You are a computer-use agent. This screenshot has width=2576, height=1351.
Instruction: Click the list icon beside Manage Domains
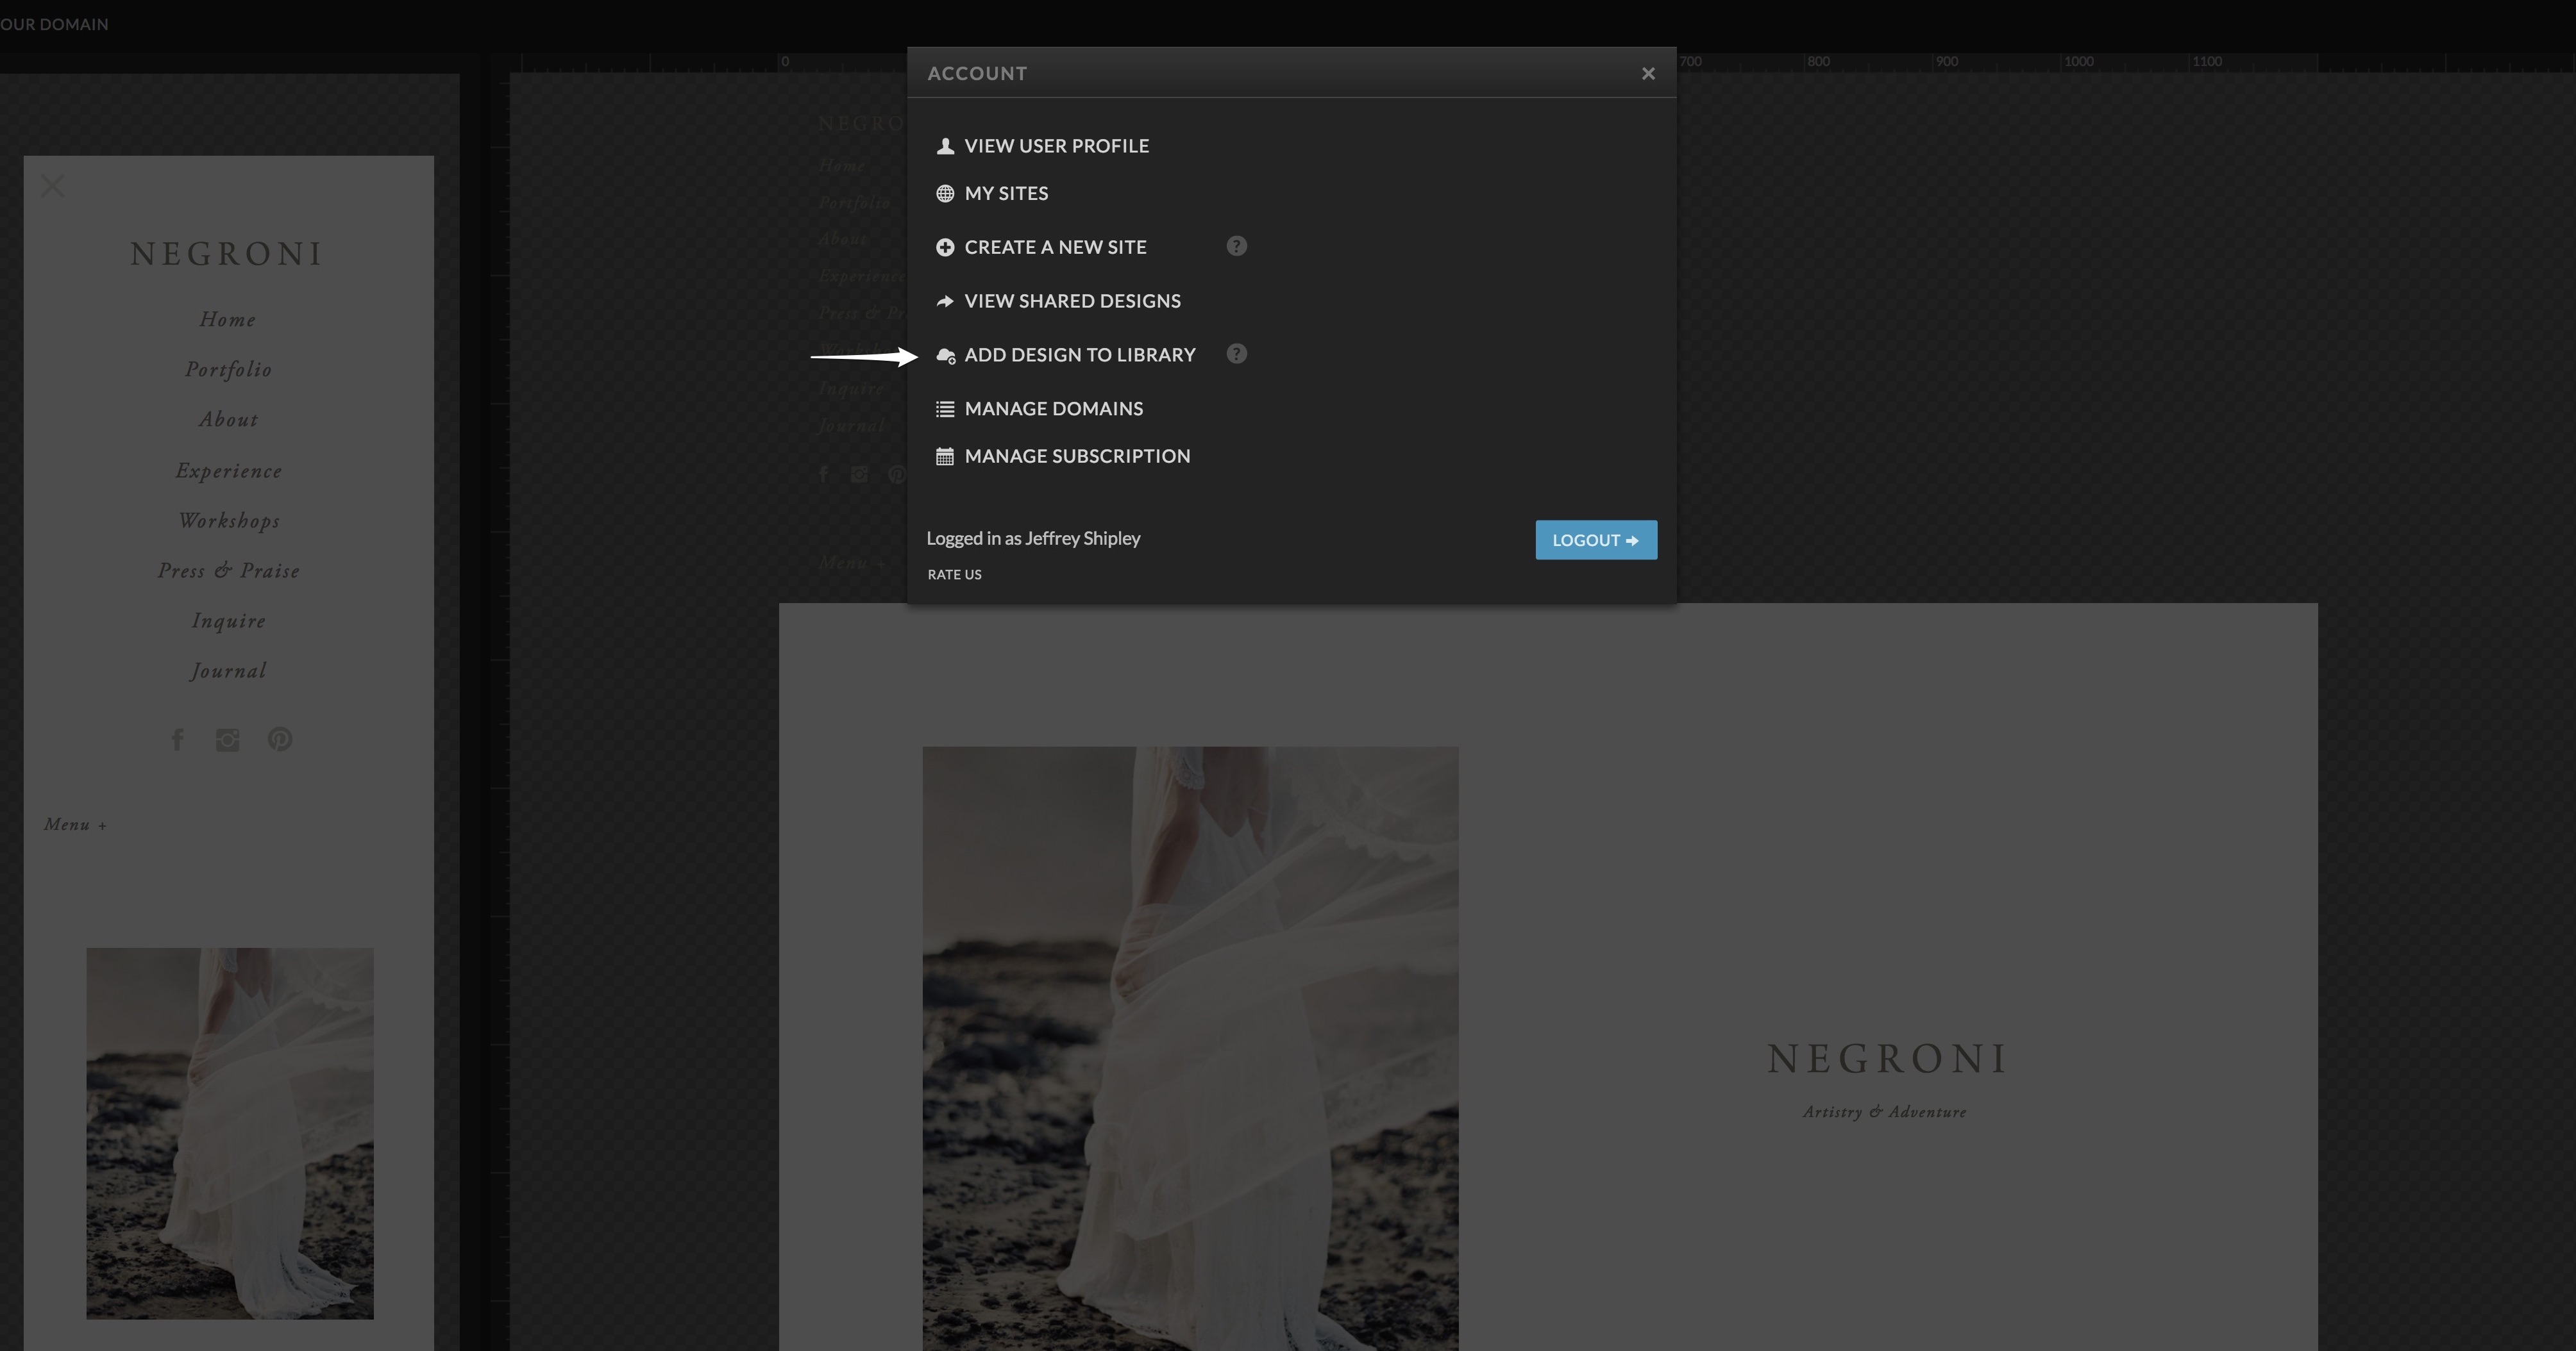(x=944, y=409)
